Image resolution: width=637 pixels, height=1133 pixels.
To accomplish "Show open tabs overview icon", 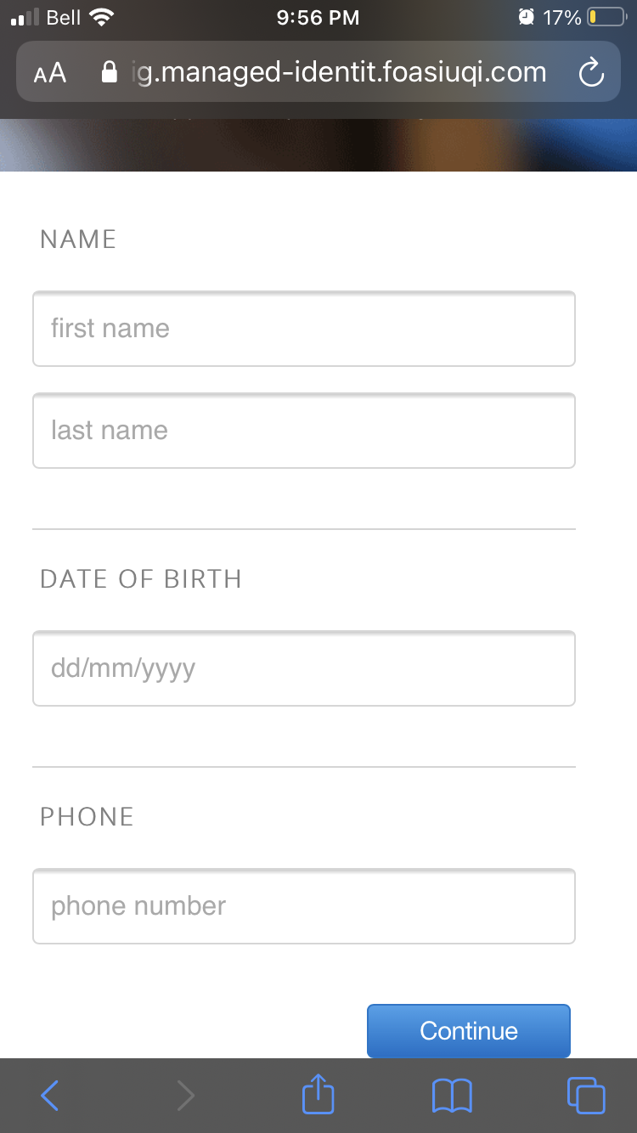I will click(x=586, y=1096).
